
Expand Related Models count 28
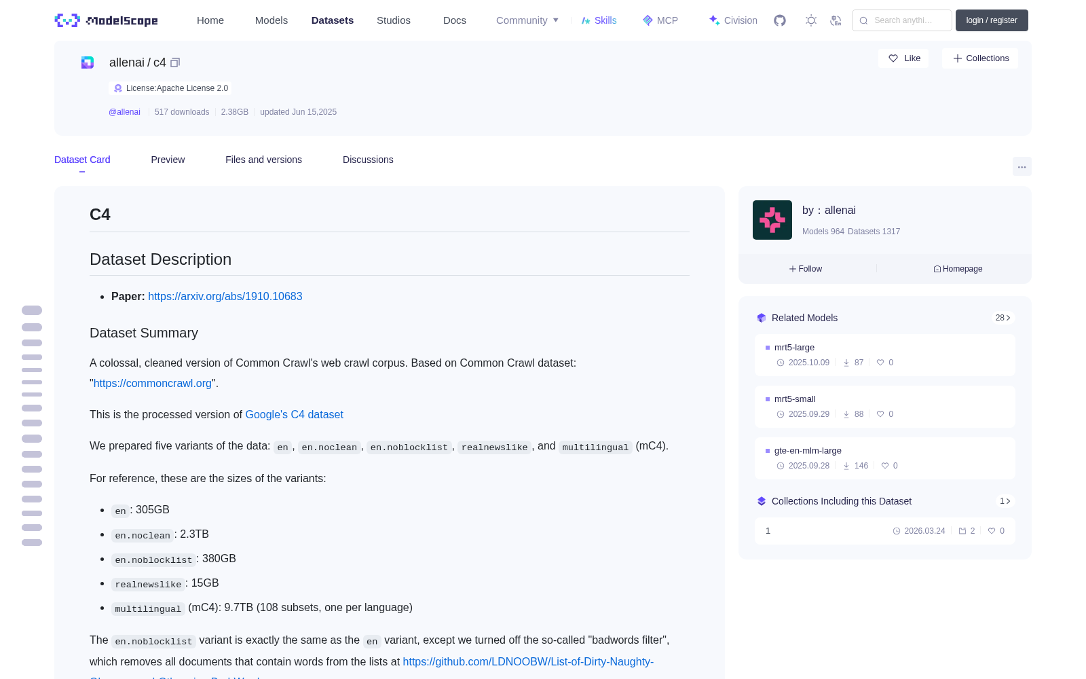pos(1003,318)
